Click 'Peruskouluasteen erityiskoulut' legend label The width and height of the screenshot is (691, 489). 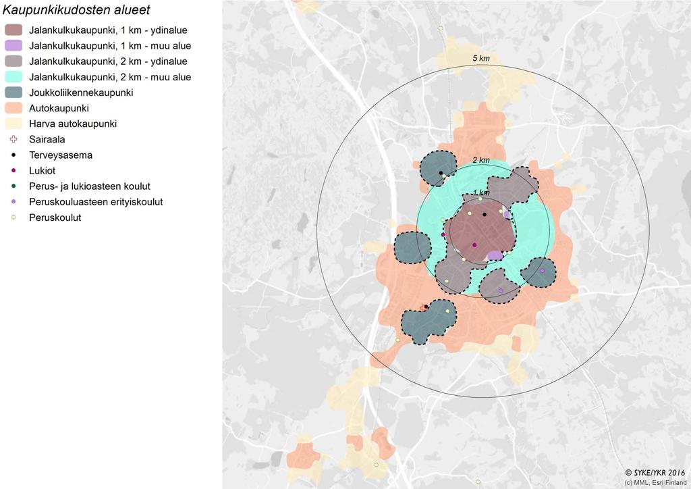point(96,202)
